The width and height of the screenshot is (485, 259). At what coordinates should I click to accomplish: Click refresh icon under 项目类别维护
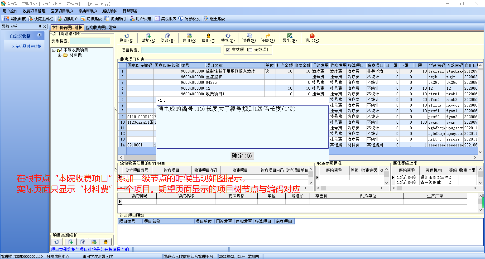57,242
